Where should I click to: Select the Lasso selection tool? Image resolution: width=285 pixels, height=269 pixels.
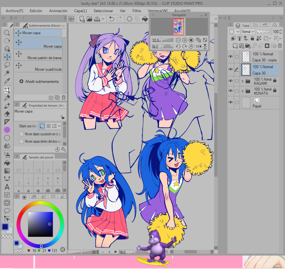7,65
